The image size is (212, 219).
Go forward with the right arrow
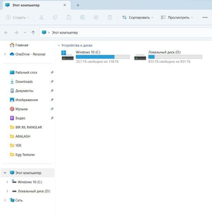16,33
